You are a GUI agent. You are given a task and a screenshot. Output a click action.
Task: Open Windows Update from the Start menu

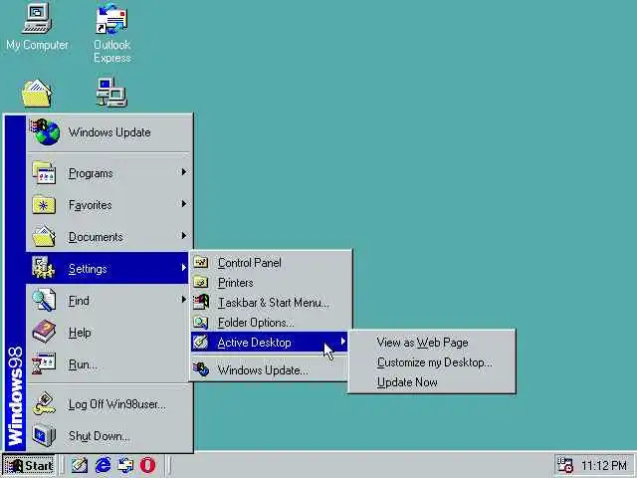[108, 132]
